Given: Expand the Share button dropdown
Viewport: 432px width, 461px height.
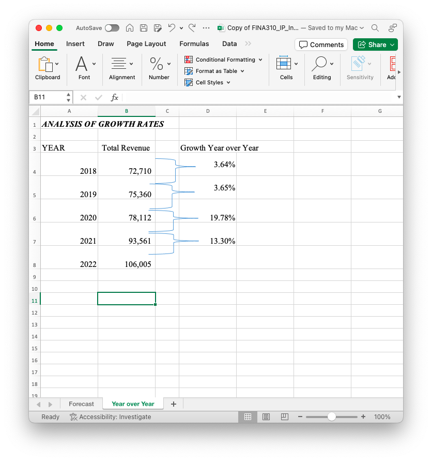Looking at the screenshot, I should [x=392, y=44].
